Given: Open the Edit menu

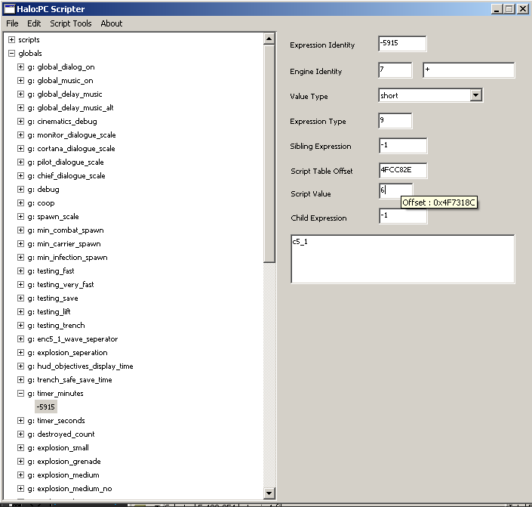Looking at the screenshot, I should point(34,23).
